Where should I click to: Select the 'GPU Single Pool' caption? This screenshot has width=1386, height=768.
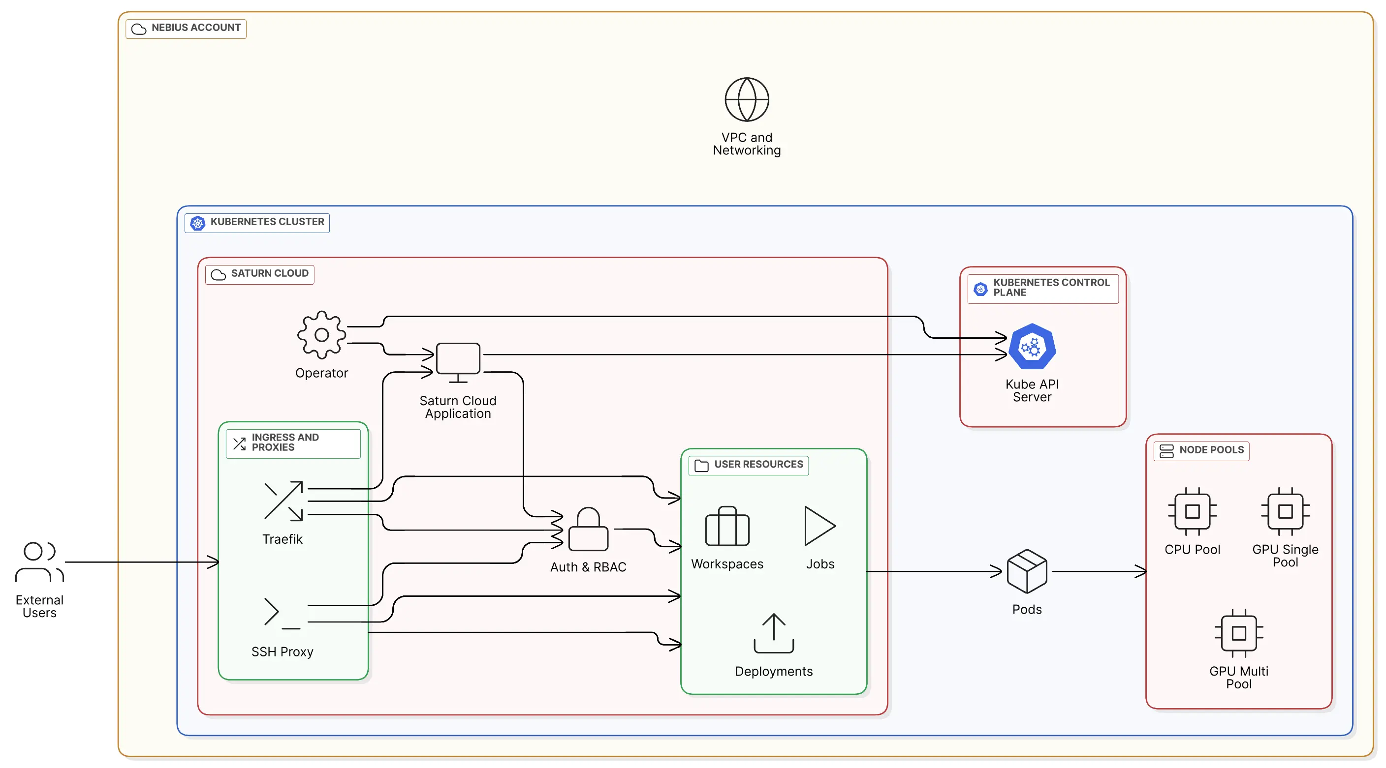(x=1286, y=556)
